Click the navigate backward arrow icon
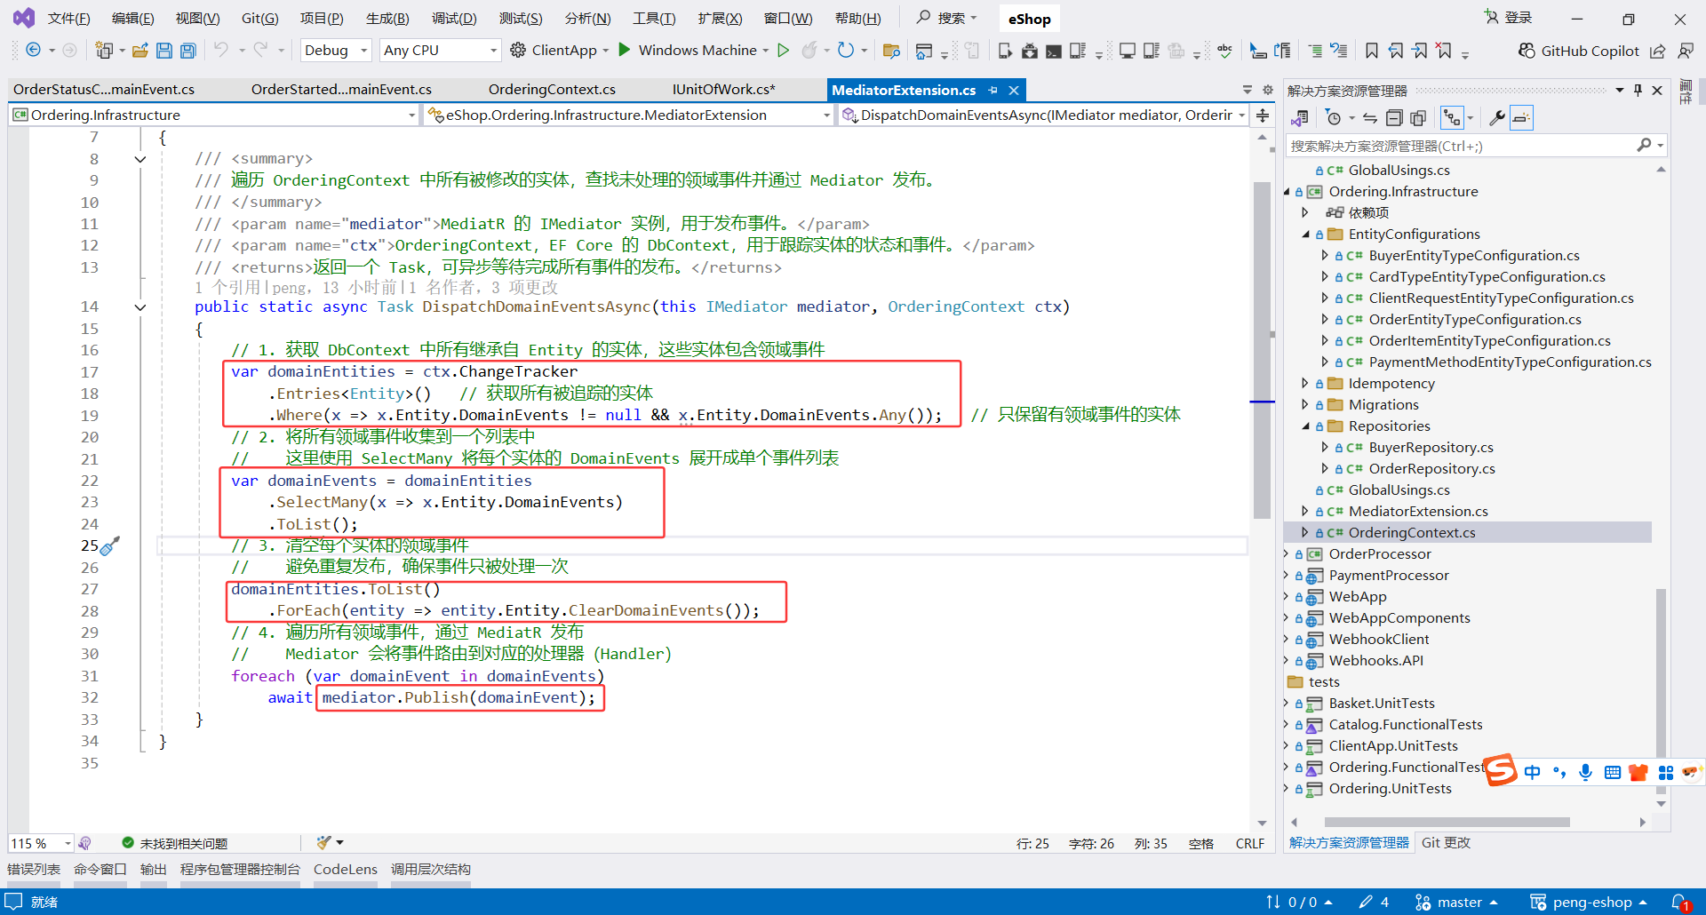The height and width of the screenshot is (915, 1706). [x=33, y=51]
